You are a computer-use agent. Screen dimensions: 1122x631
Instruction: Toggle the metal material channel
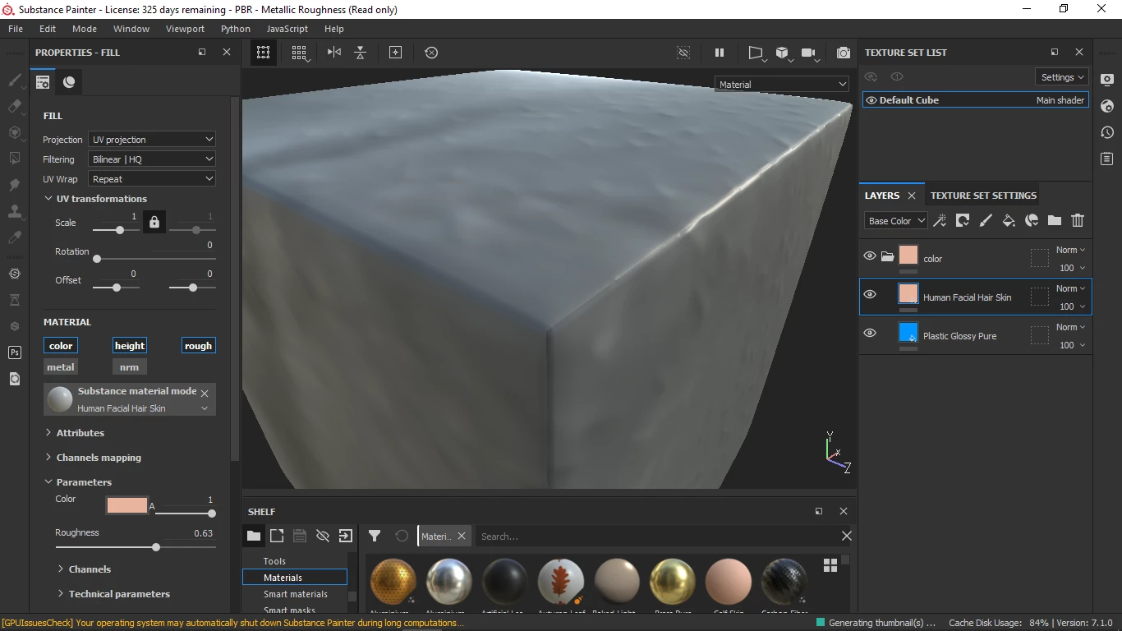coord(61,367)
